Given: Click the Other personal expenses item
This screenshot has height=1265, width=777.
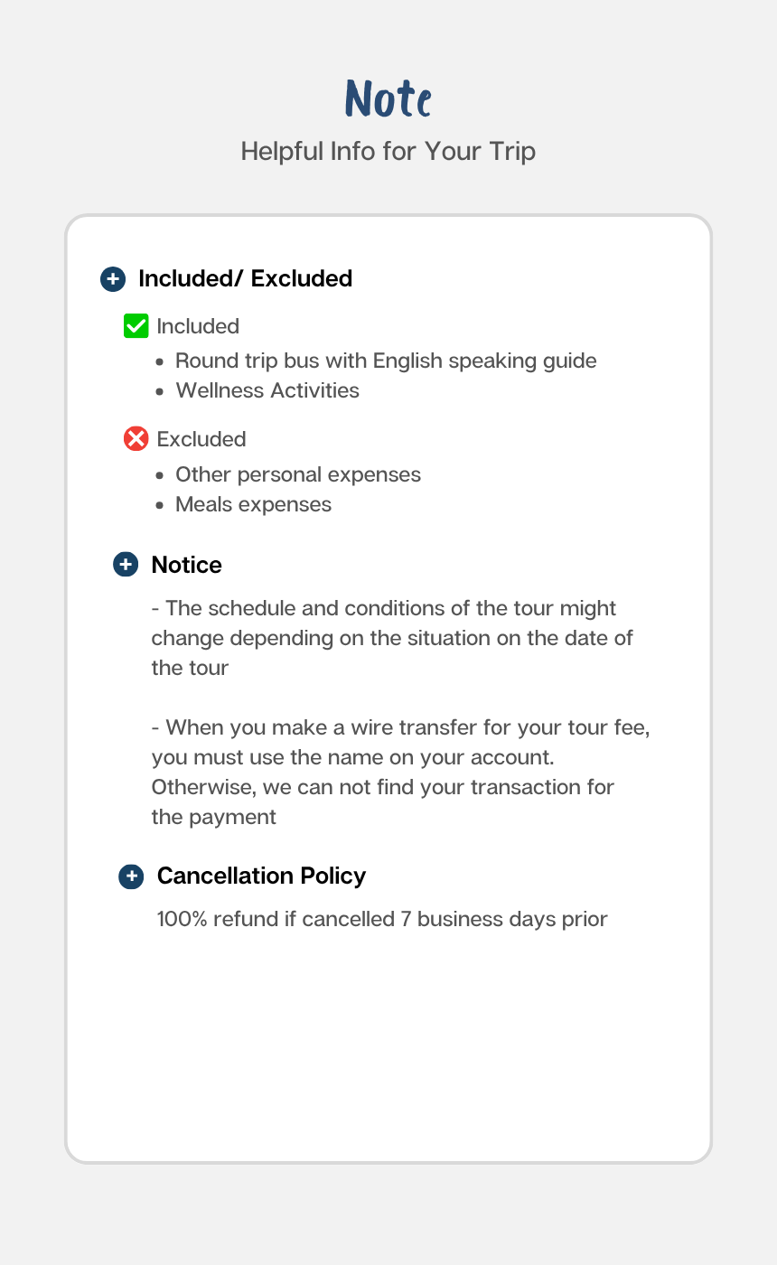Looking at the screenshot, I should click(298, 474).
